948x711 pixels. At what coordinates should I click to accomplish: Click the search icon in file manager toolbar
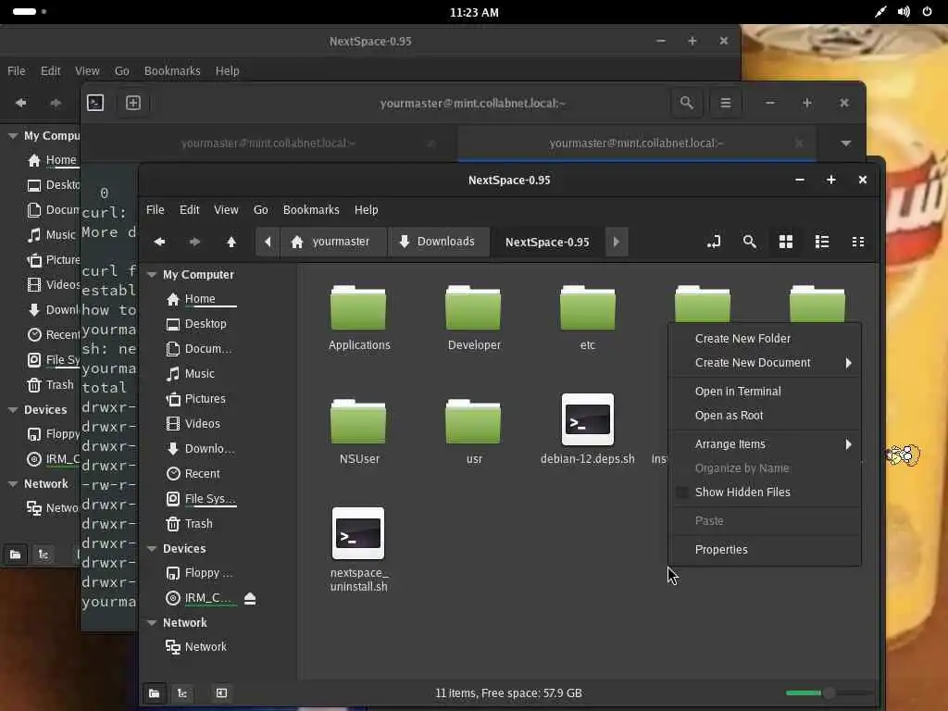(x=749, y=242)
